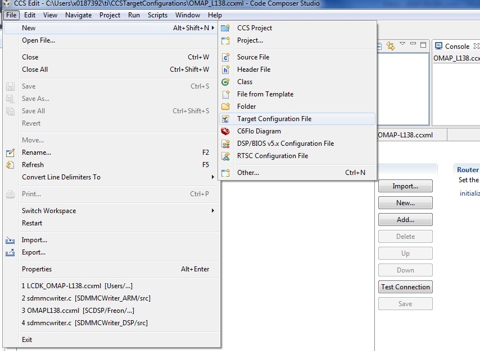Click the Header File 'h' icon
Image resolution: width=480 pixels, height=351 pixels.
coord(225,70)
